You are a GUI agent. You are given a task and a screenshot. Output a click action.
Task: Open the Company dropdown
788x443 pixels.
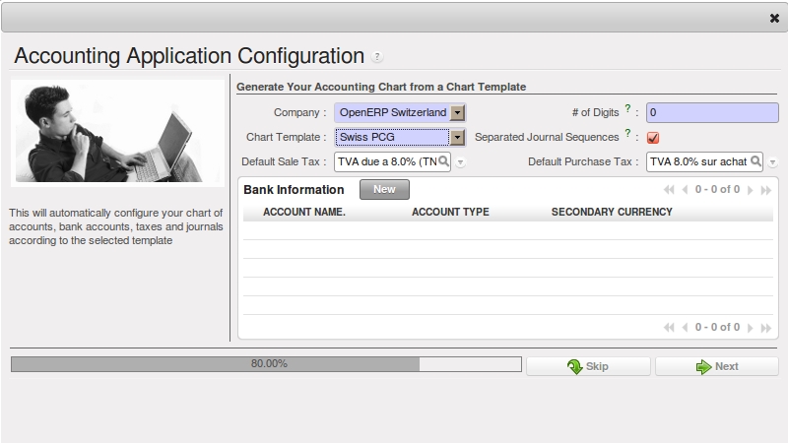tap(457, 113)
